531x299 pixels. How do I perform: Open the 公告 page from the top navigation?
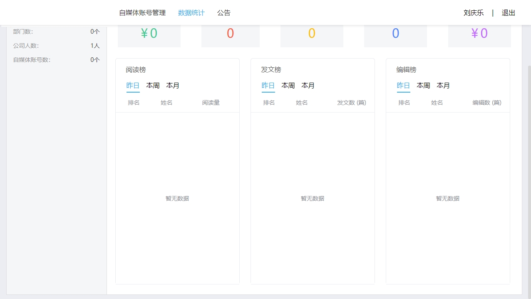coord(223,13)
